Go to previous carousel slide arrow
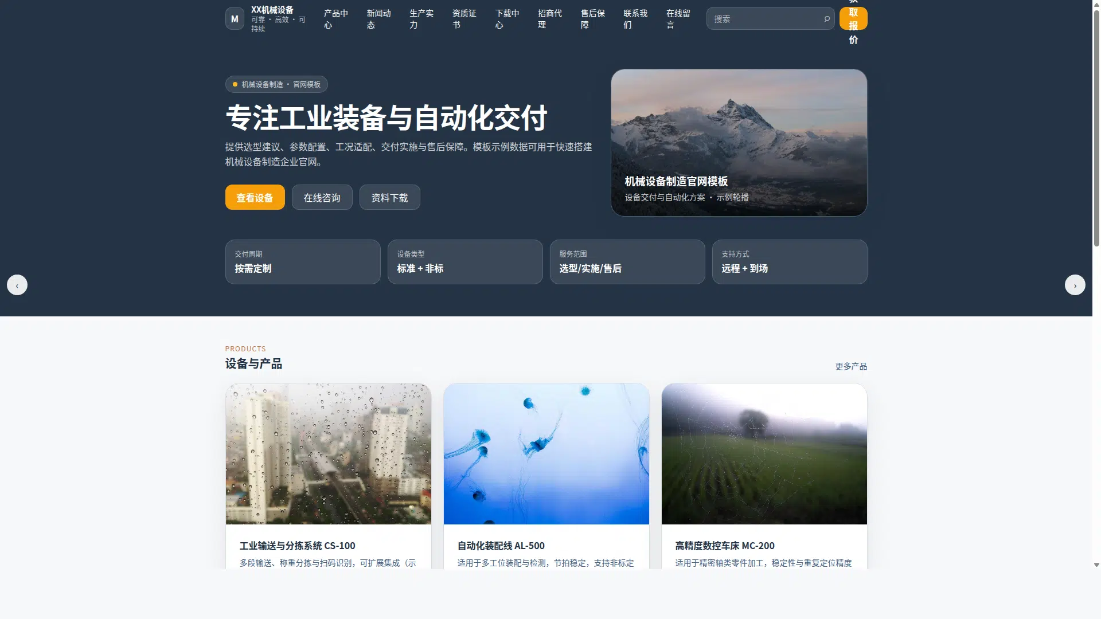Image resolution: width=1101 pixels, height=619 pixels. coord(17,285)
